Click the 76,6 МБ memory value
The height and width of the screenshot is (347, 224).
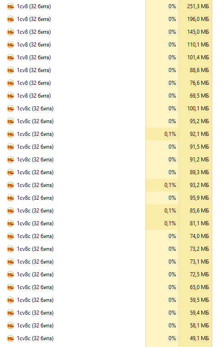click(199, 83)
